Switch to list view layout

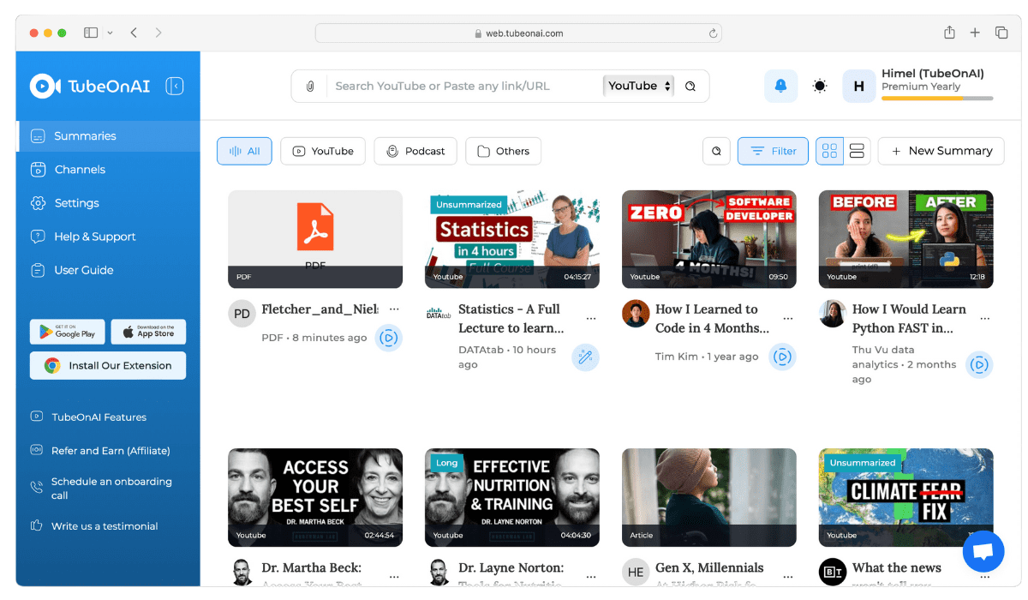click(857, 151)
